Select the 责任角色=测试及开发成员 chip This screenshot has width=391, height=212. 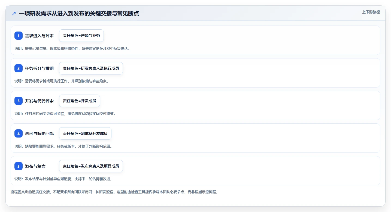(85, 133)
